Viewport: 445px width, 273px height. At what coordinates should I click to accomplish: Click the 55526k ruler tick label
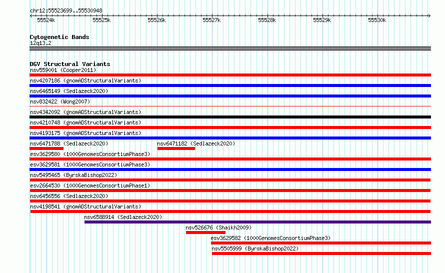156,20
